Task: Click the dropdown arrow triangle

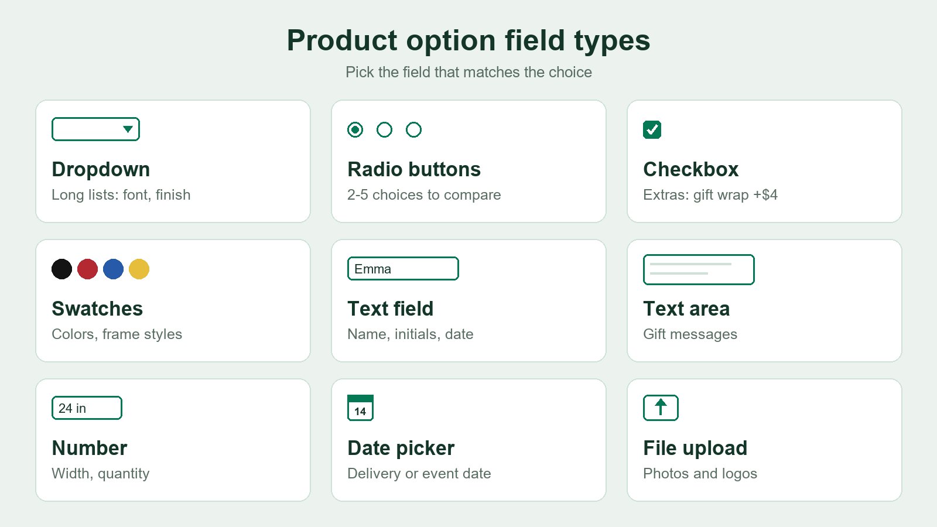Action: (x=128, y=129)
